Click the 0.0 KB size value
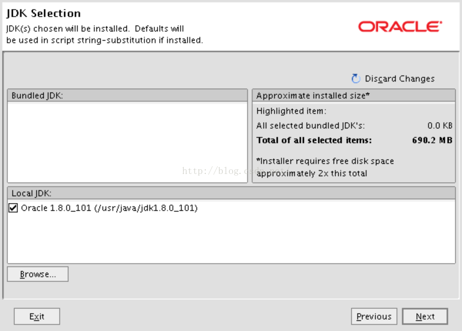 pos(439,126)
